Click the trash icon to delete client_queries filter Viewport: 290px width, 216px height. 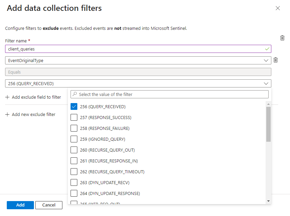click(x=282, y=38)
